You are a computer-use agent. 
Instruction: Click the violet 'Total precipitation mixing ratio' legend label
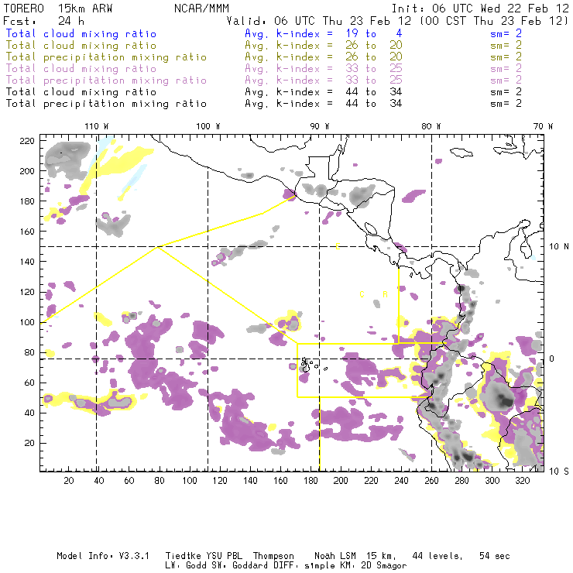[106, 81]
